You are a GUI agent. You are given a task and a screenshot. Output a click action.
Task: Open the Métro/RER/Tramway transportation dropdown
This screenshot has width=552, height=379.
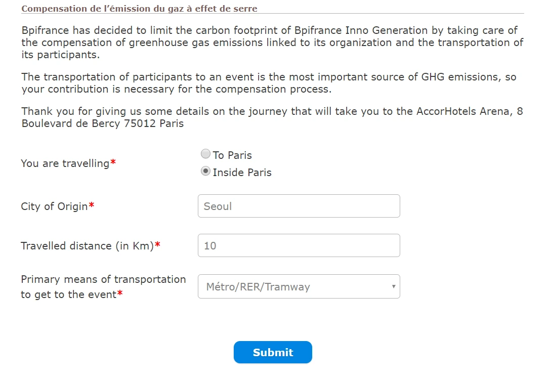pyautogui.click(x=293, y=286)
